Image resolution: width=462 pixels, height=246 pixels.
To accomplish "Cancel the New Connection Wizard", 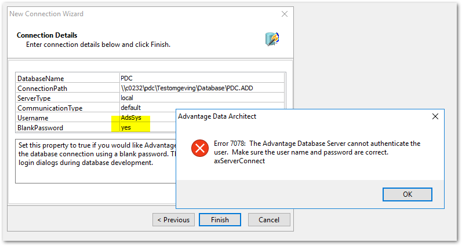I will click(x=269, y=220).
